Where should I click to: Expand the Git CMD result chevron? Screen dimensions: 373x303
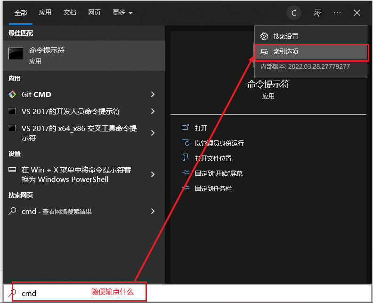pos(153,95)
